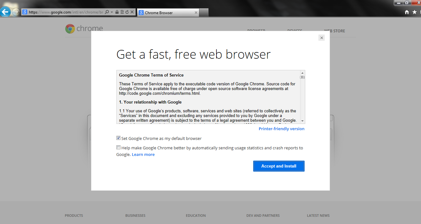This screenshot has width=421, height=224.
Task: Click the LATEST NEWS footer heading
Action: coord(318,216)
